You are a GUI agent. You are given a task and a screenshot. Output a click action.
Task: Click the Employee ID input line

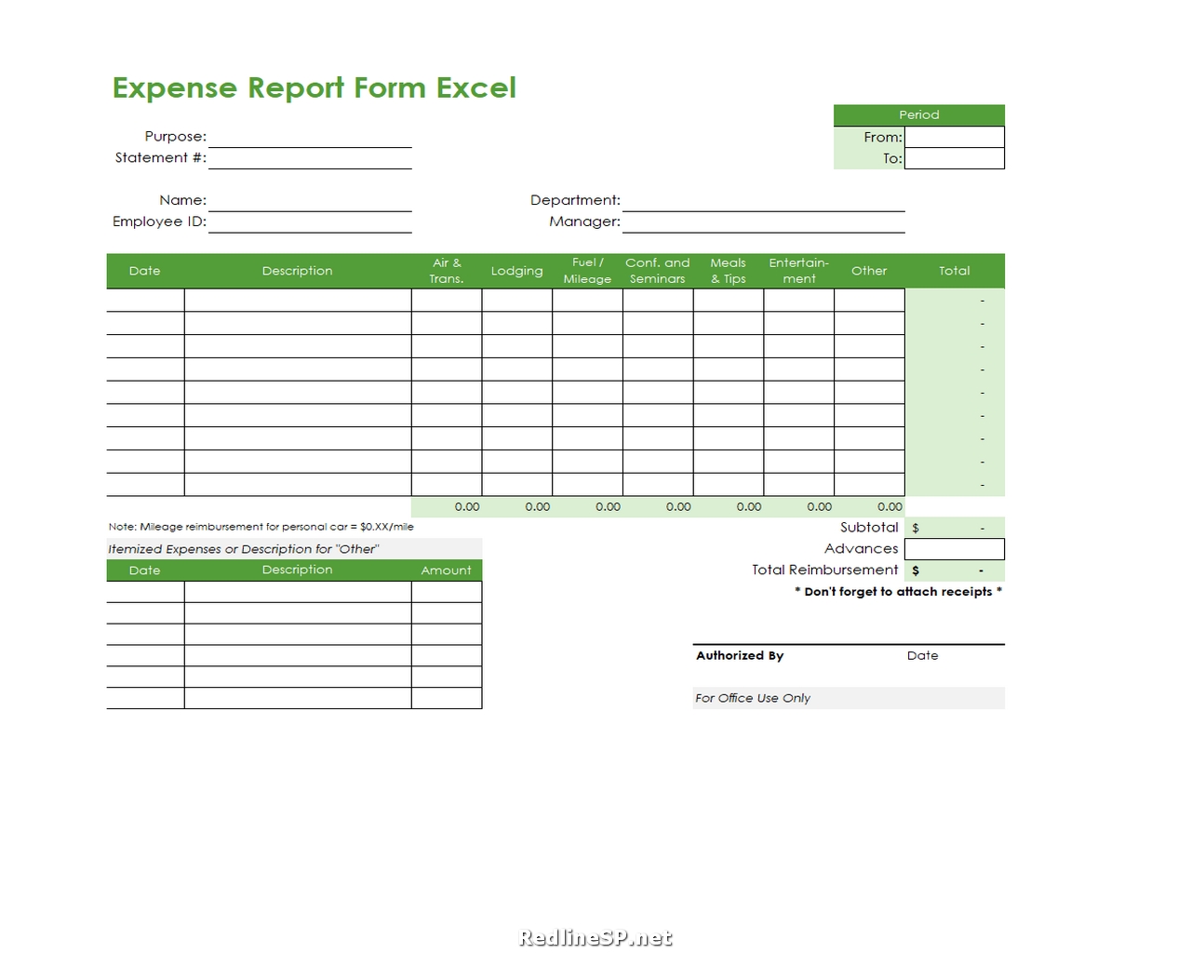(310, 221)
